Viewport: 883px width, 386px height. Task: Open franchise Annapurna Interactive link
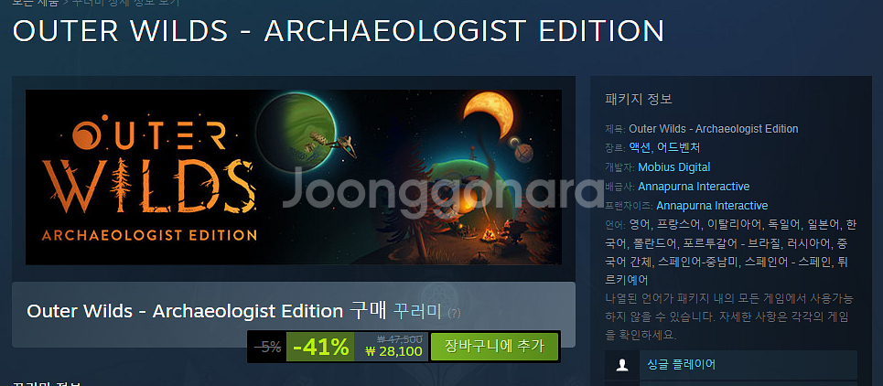712,206
